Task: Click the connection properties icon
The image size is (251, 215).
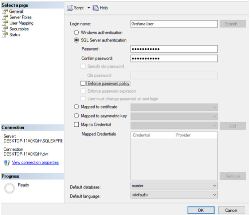Action: 7,163
